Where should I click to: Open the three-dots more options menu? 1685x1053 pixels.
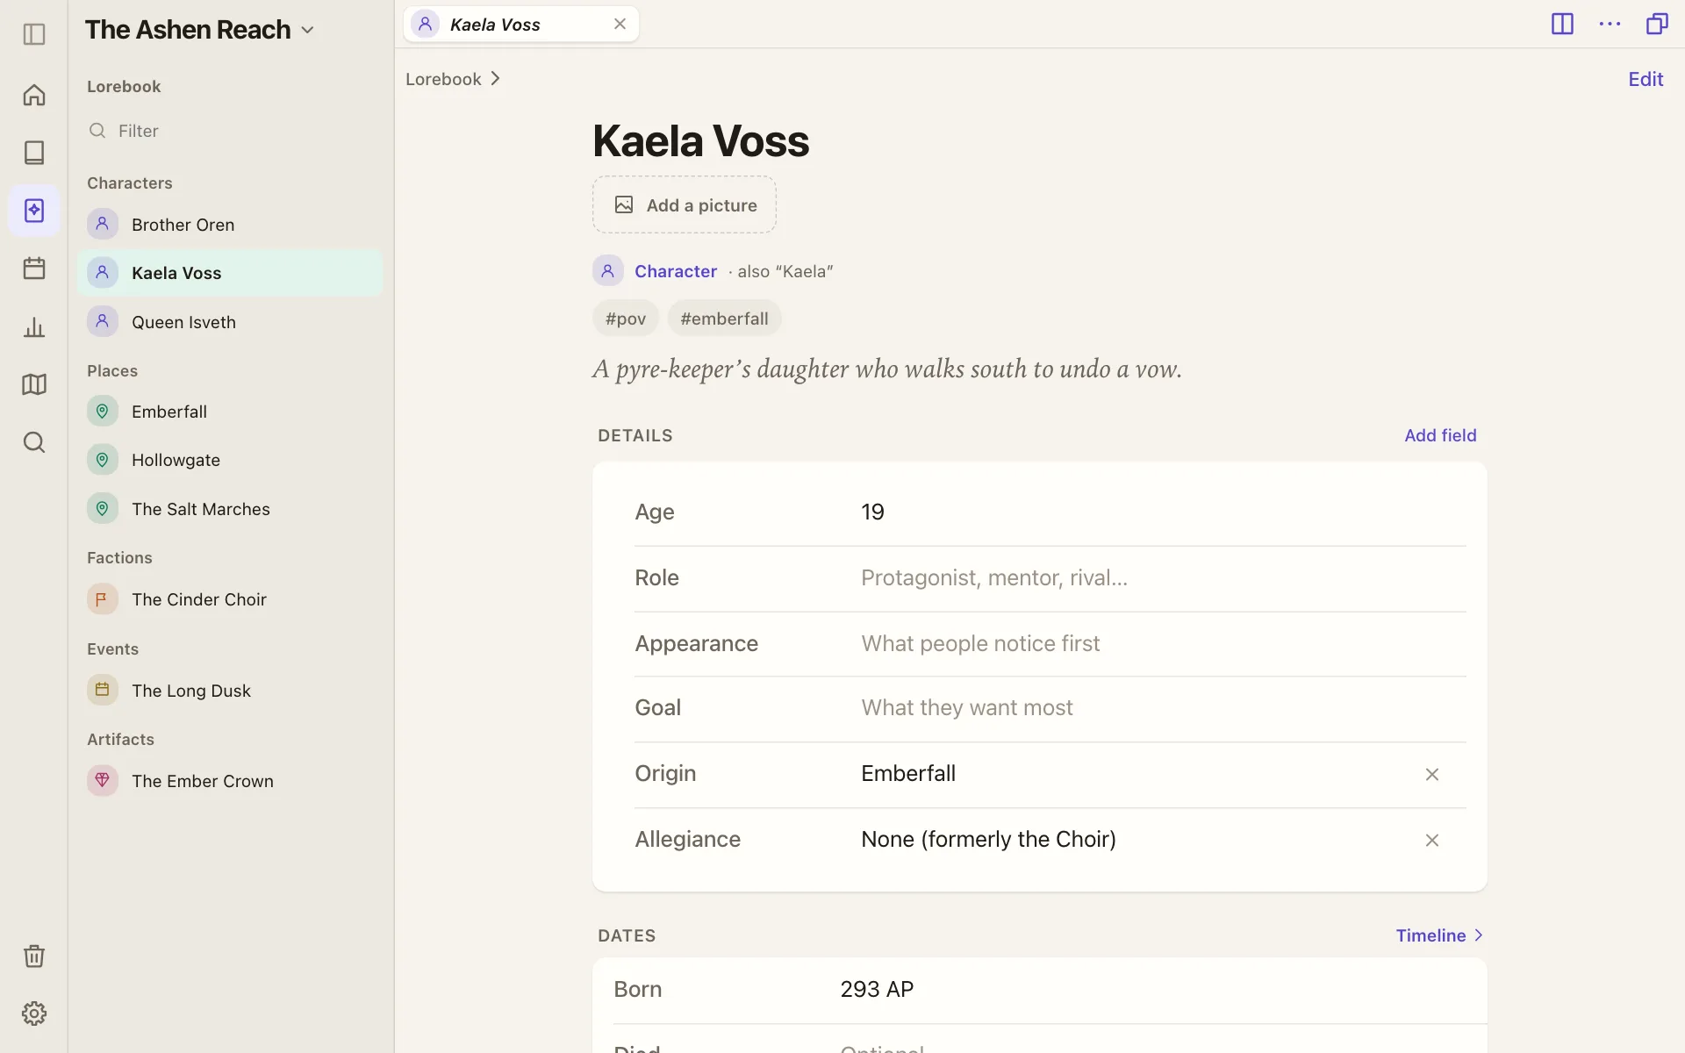[x=1610, y=24]
